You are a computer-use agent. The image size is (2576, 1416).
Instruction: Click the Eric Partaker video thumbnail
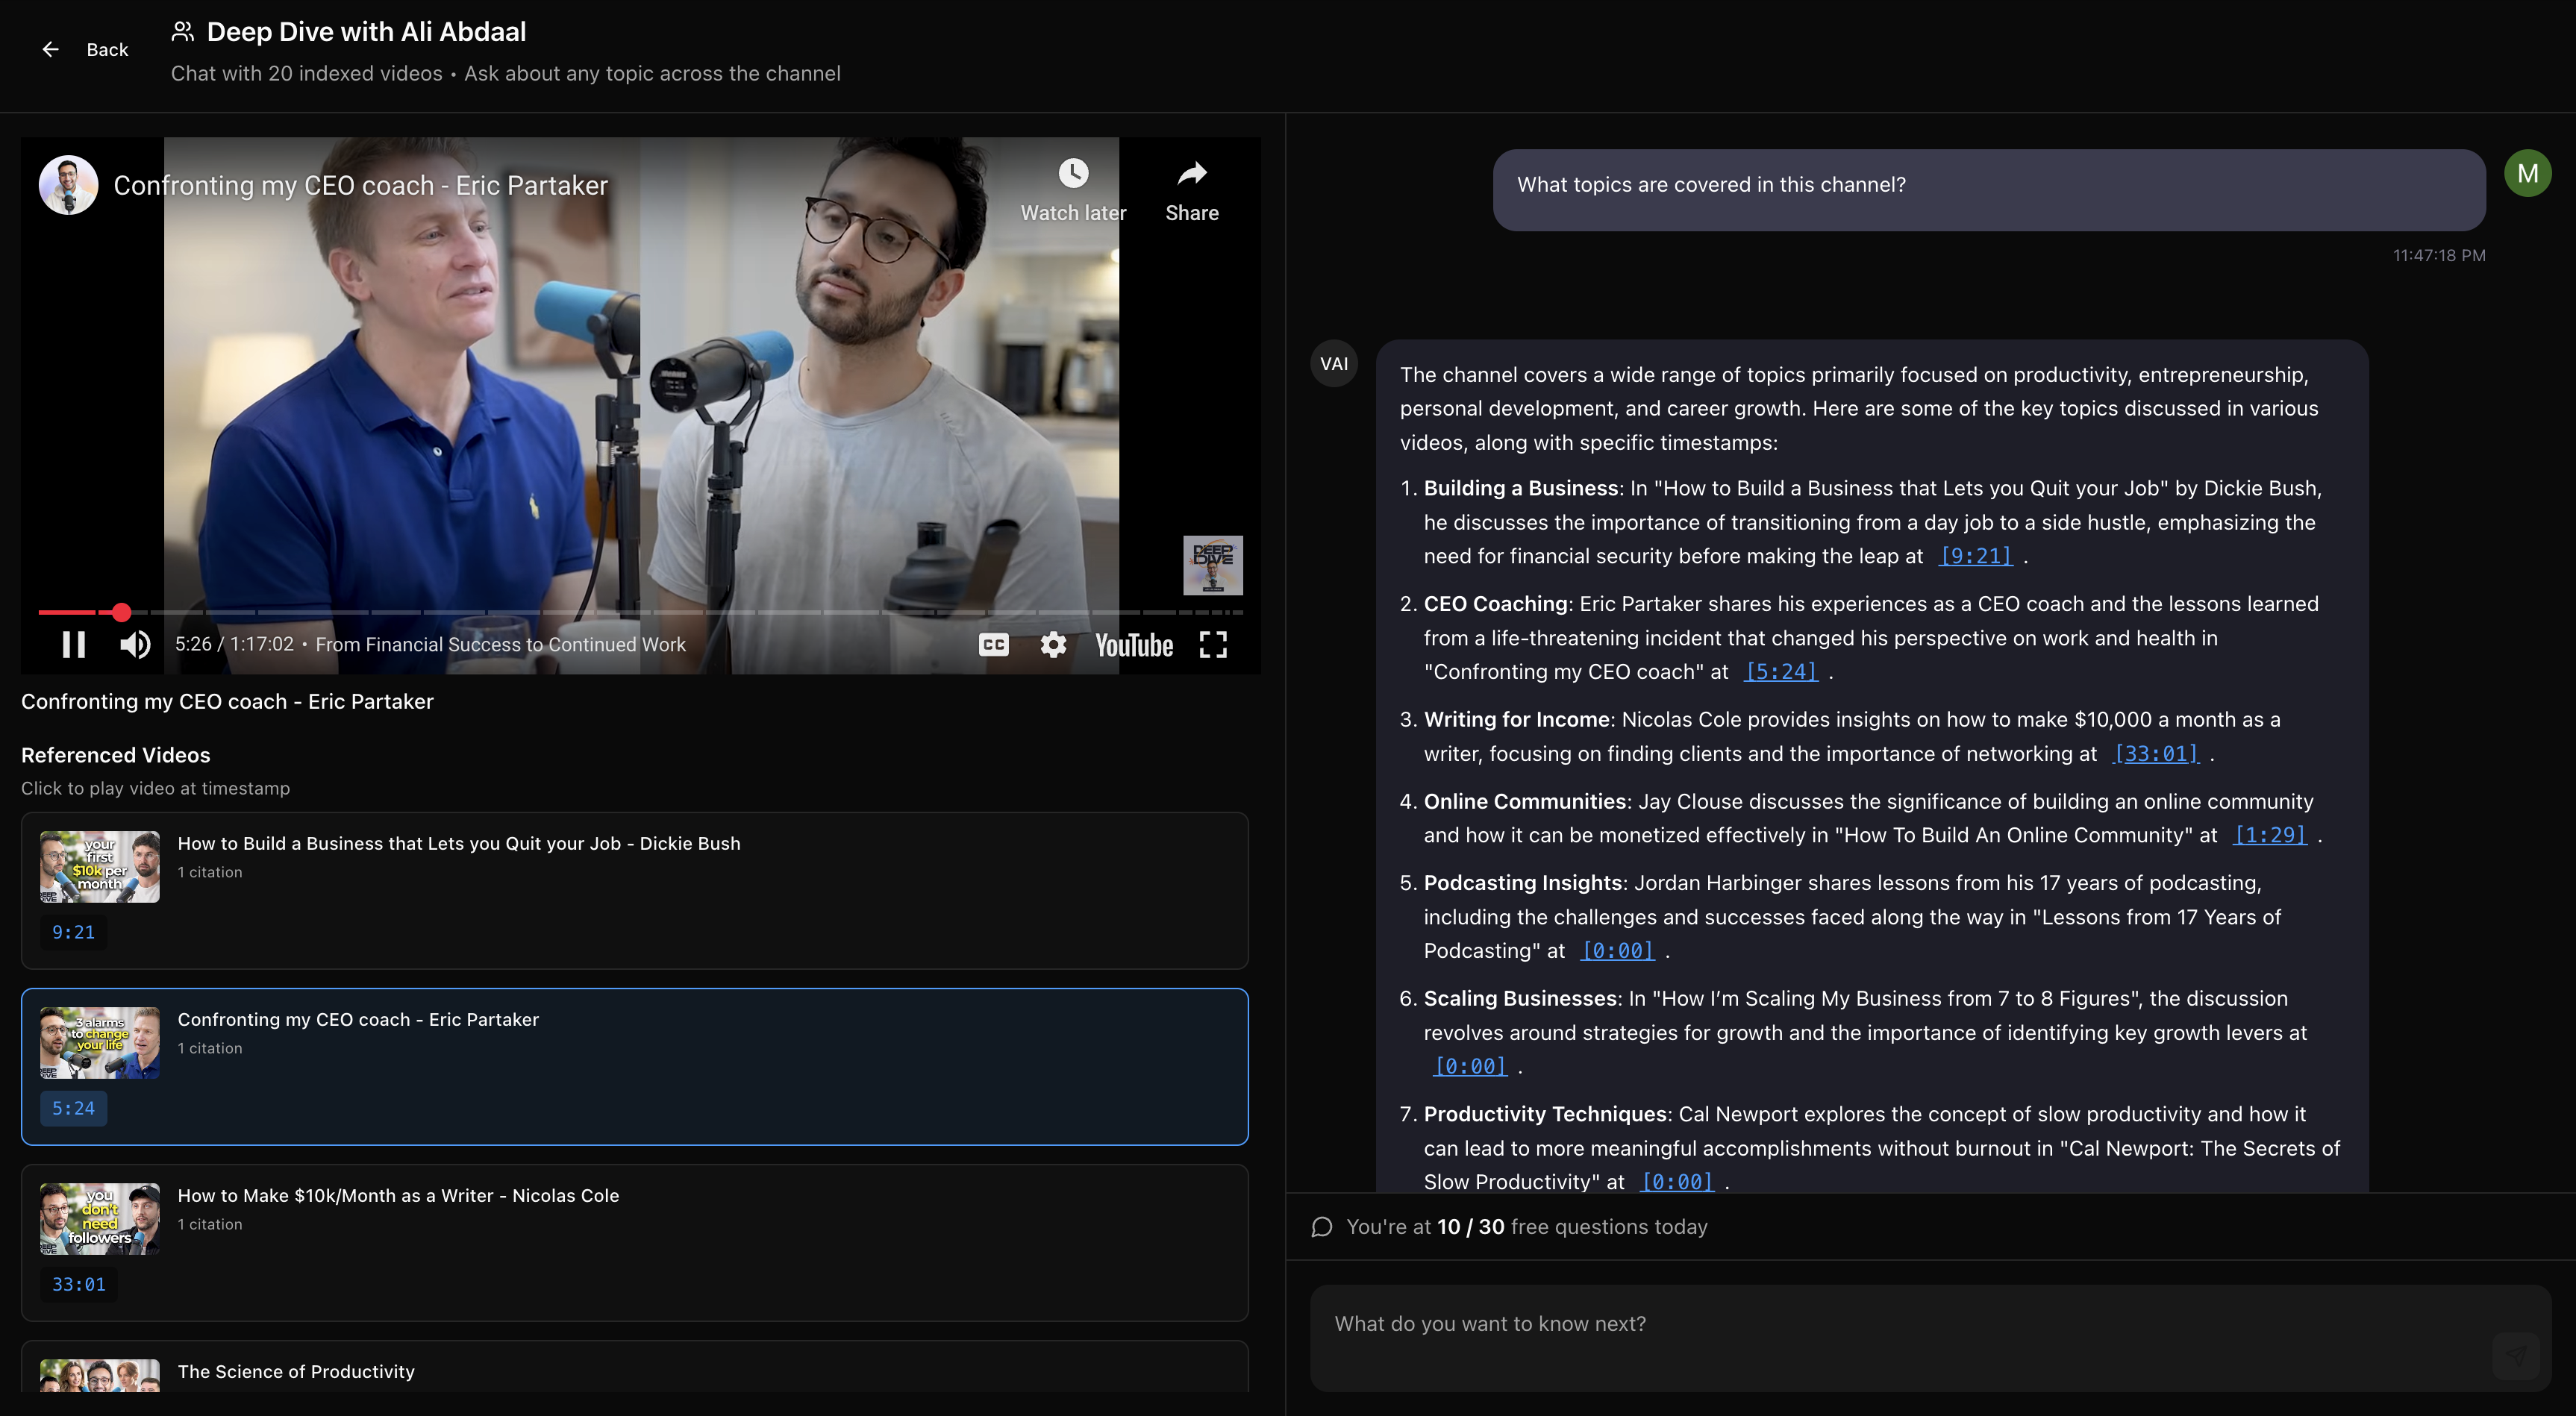99,1043
